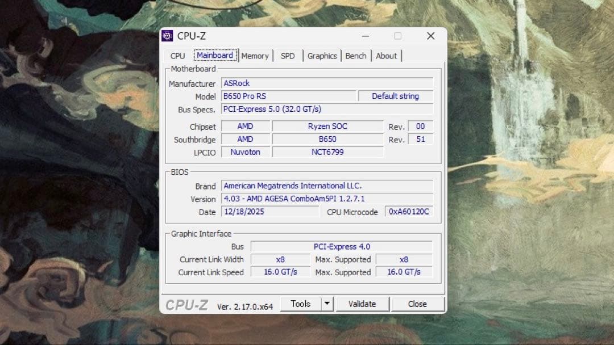Close CPU-Z with the X icon
The image size is (614, 345).
431,36
